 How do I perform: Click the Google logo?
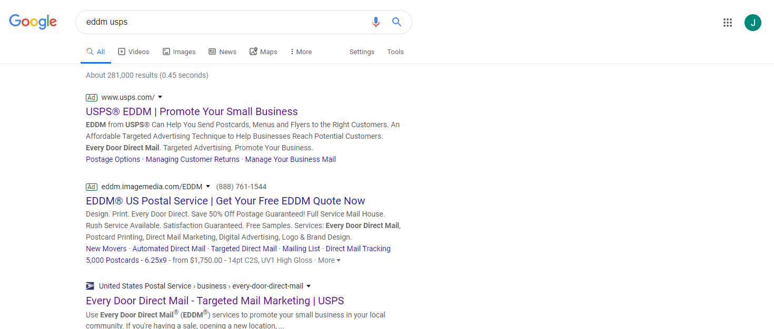[x=33, y=22]
